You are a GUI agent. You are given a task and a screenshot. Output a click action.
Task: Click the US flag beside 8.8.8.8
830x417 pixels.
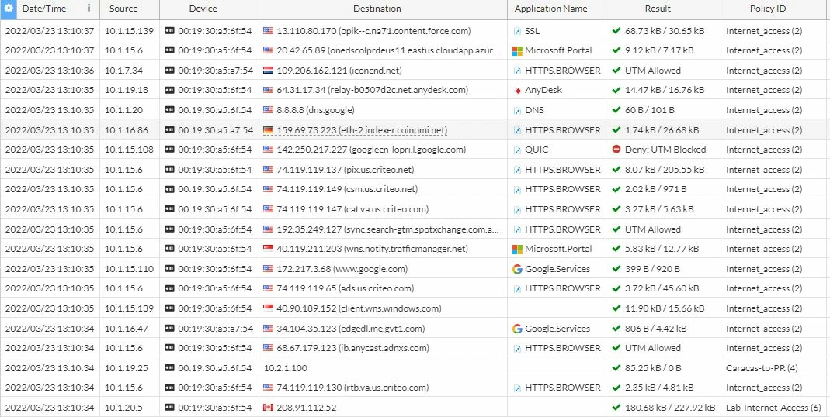click(x=269, y=110)
